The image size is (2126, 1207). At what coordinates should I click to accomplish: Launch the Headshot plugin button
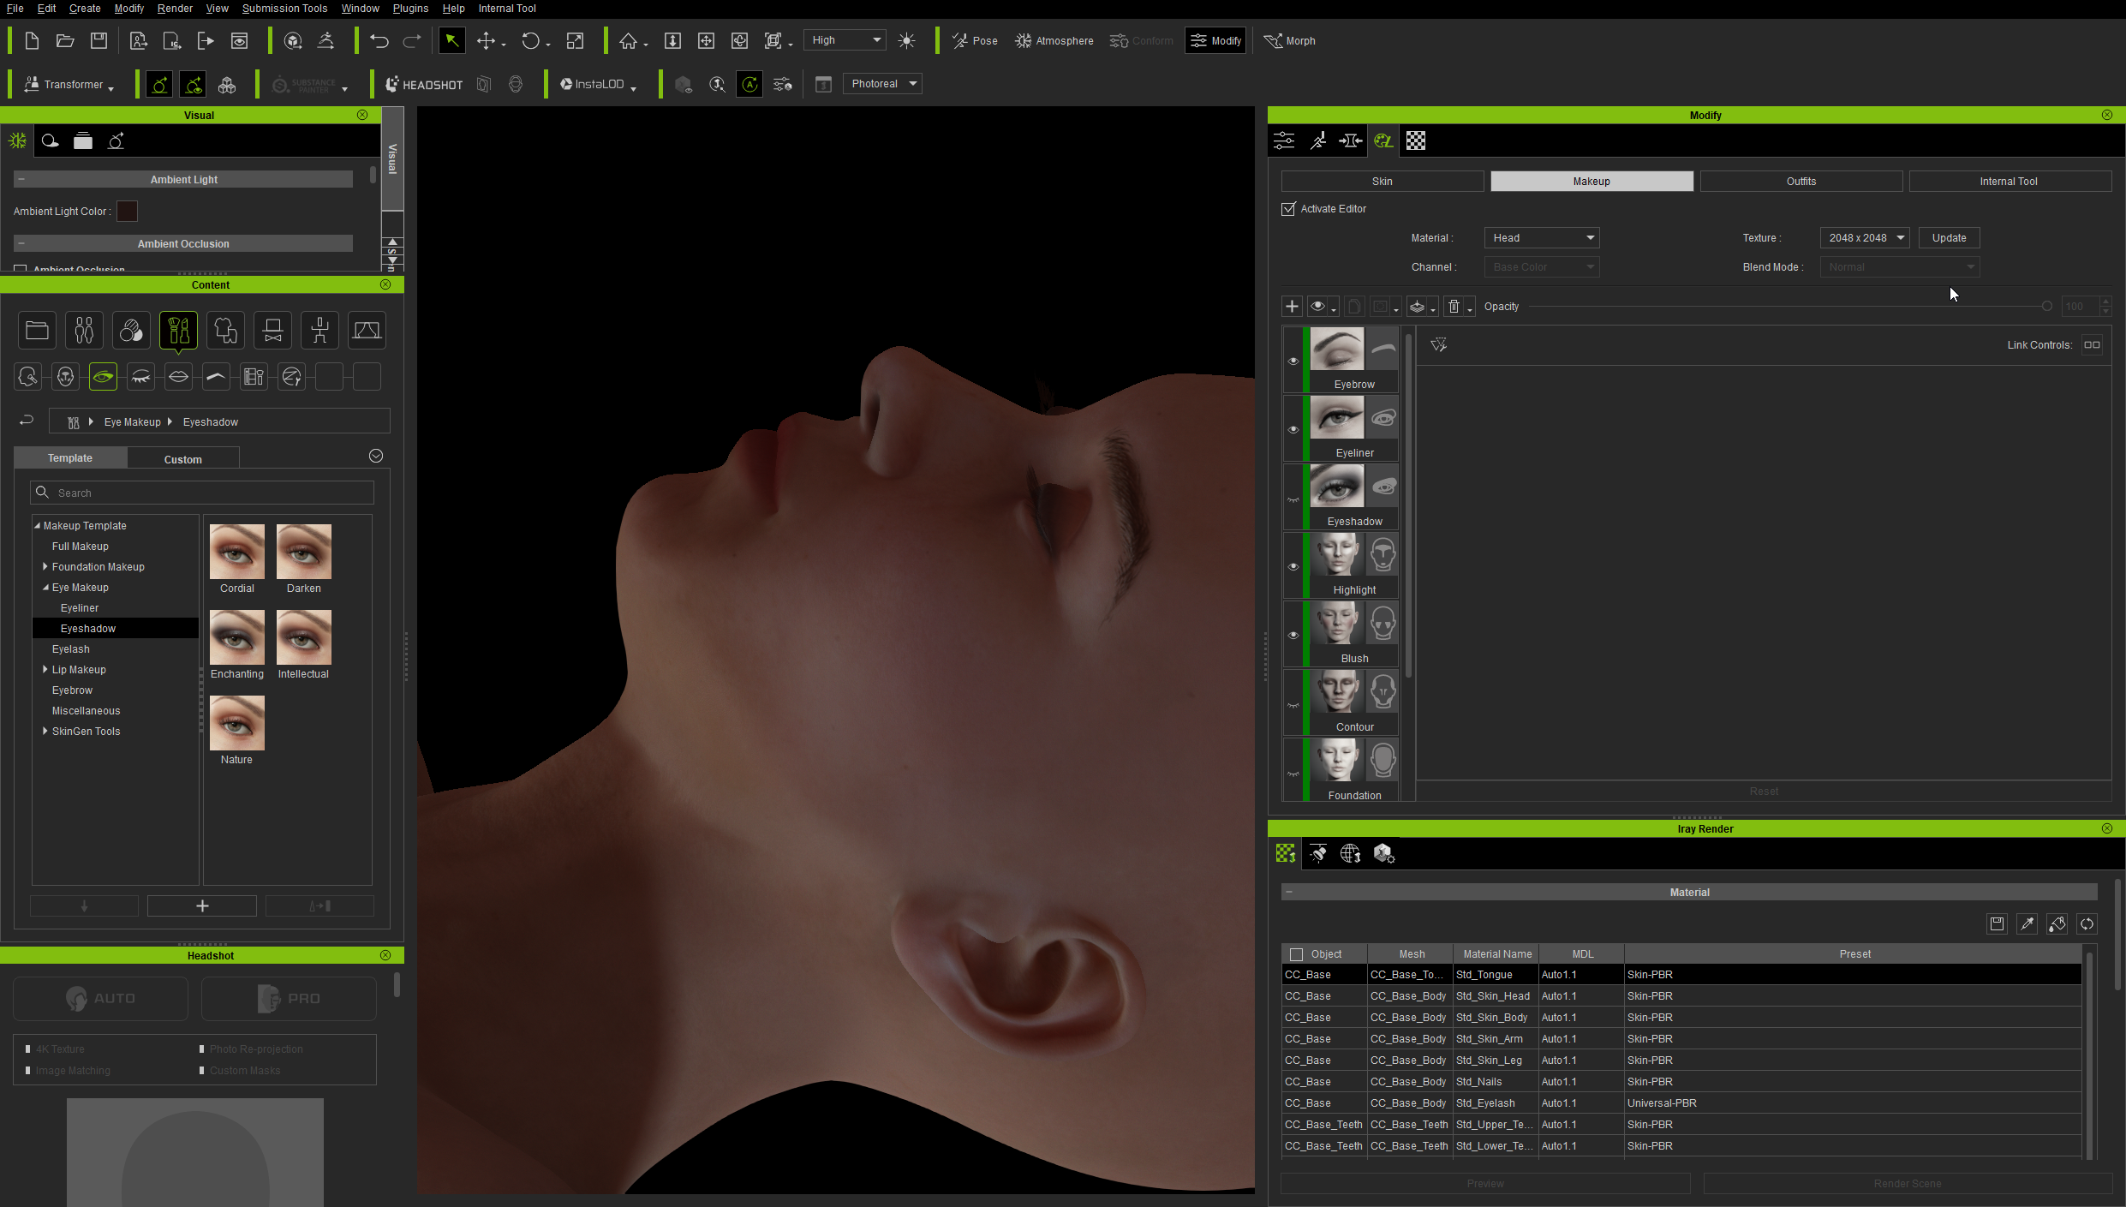click(424, 84)
